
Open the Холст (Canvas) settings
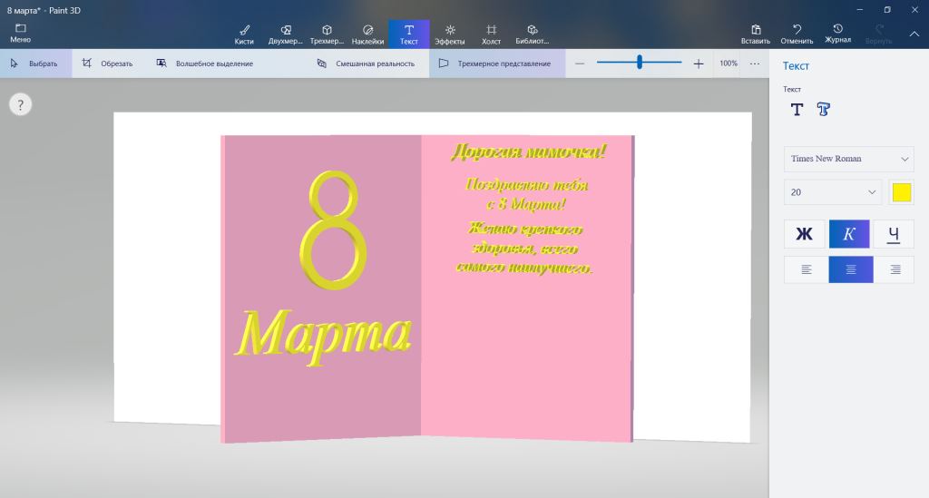[x=491, y=34]
